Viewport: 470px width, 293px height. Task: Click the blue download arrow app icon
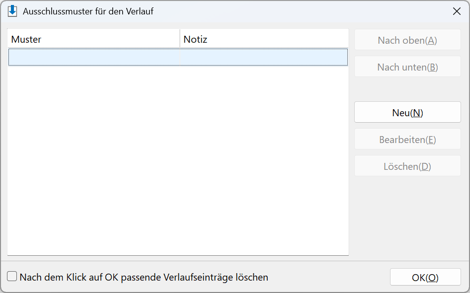click(12, 11)
